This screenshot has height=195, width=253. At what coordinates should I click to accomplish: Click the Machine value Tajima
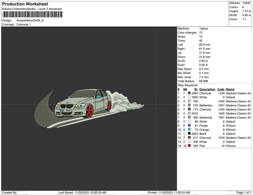point(203,28)
